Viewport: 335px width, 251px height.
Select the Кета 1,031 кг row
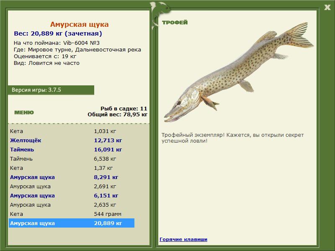pyautogui.click(x=71, y=131)
